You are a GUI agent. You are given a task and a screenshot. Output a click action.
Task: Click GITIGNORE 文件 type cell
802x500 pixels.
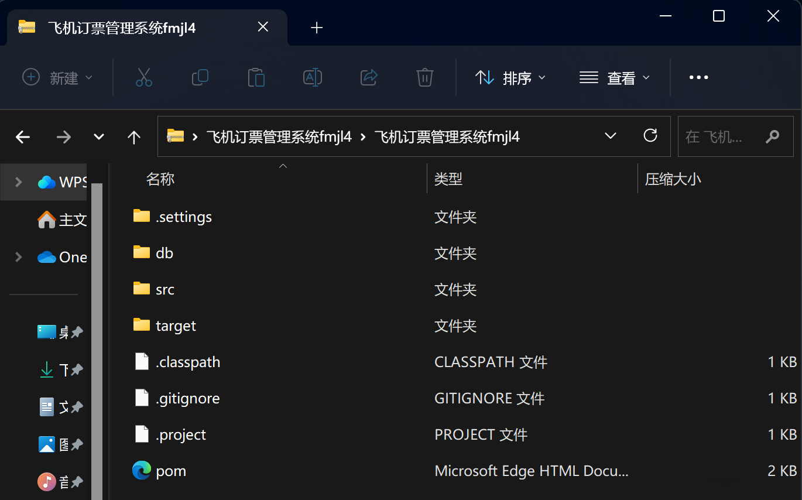point(489,398)
